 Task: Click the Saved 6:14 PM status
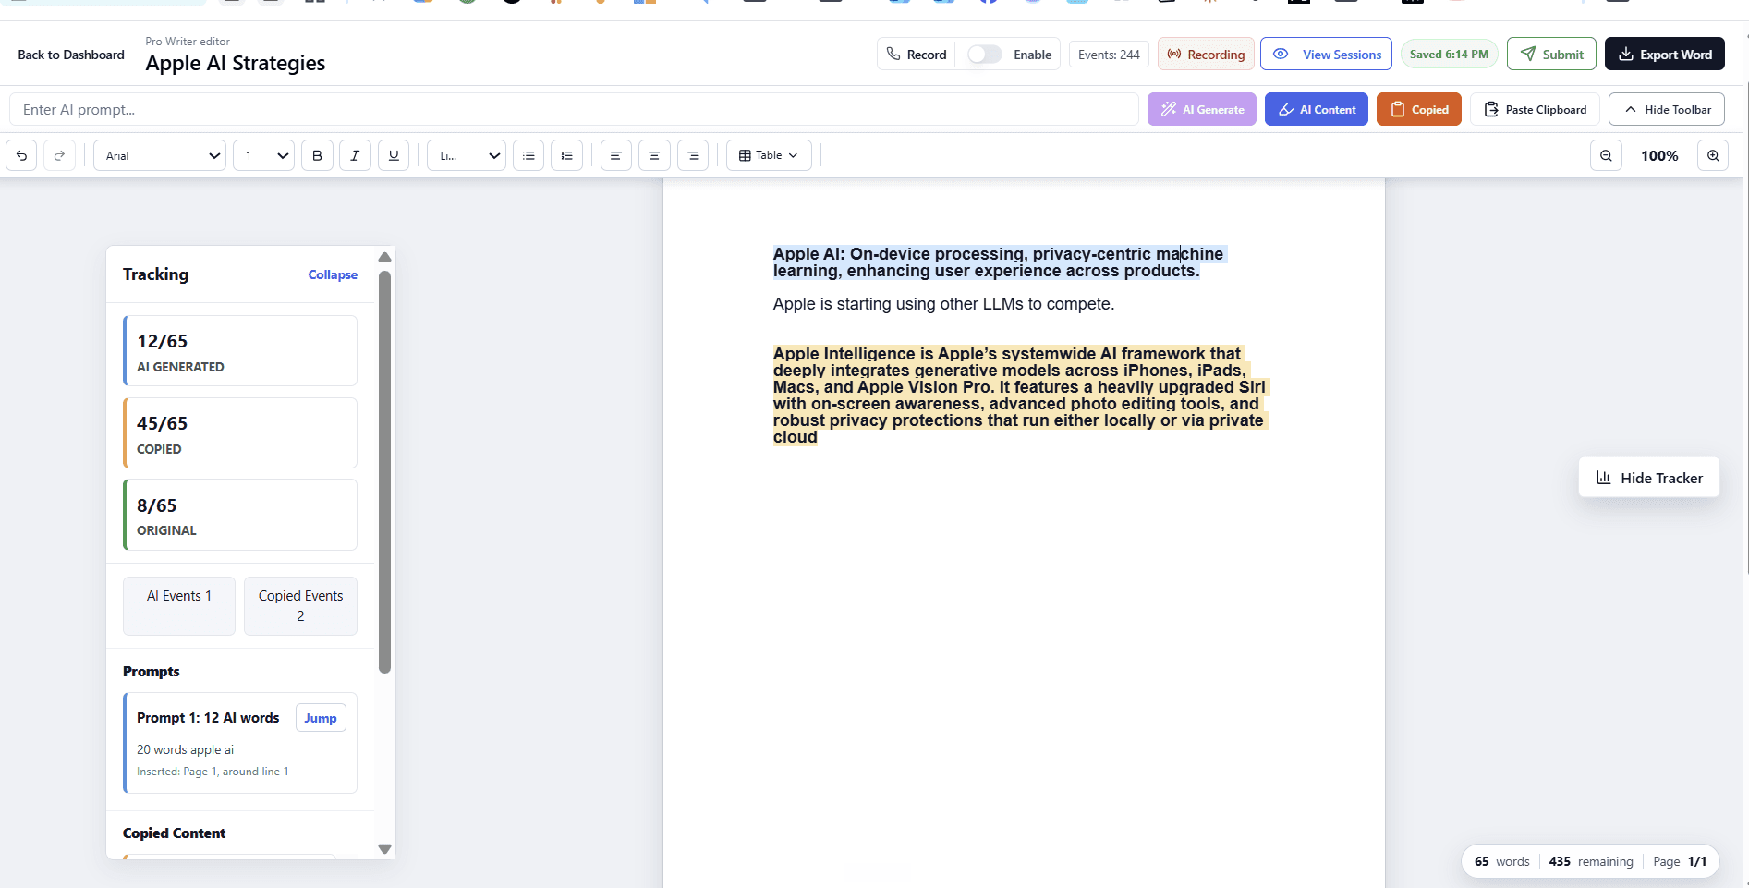click(1449, 55)
